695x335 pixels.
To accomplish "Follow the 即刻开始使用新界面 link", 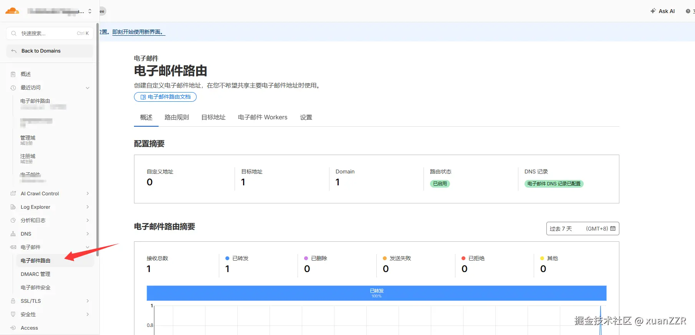I will point(138,32).
